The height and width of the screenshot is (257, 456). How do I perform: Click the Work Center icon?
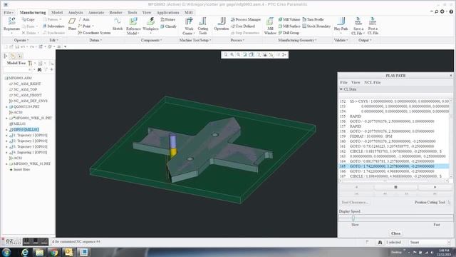189,21
